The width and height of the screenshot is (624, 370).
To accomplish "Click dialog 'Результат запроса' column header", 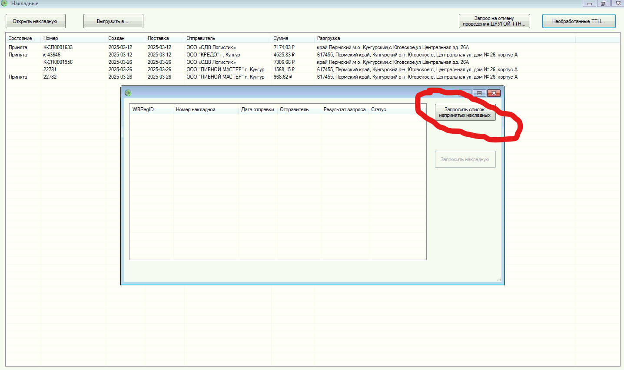I will coord(345,109).
